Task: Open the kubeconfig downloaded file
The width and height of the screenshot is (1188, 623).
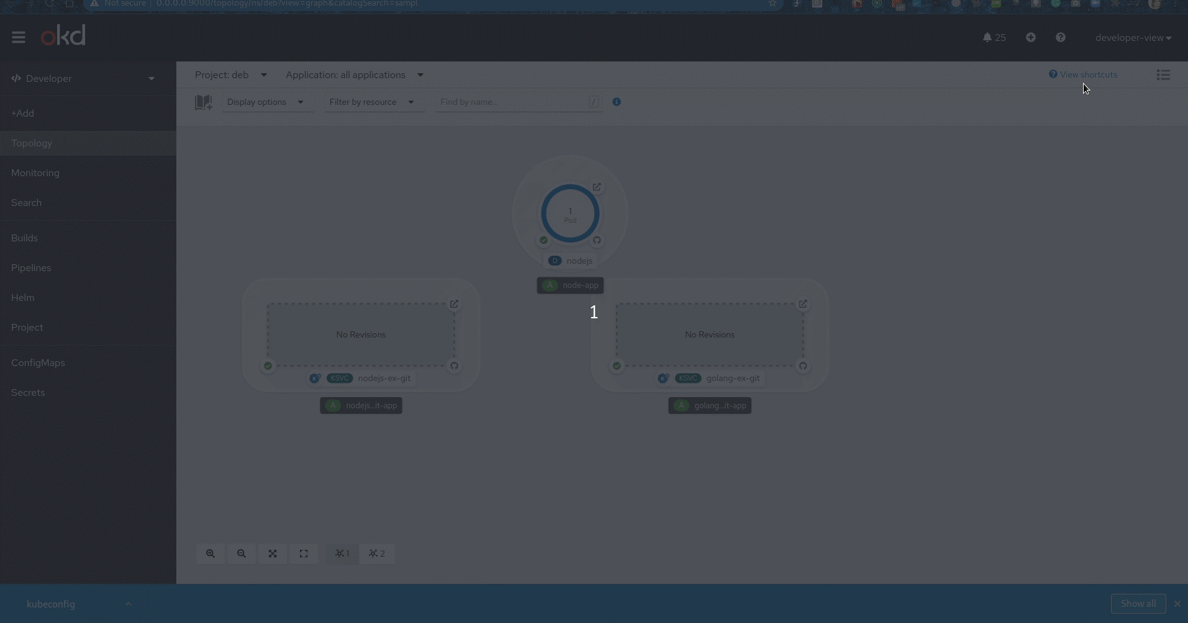Action: (51, 604)
